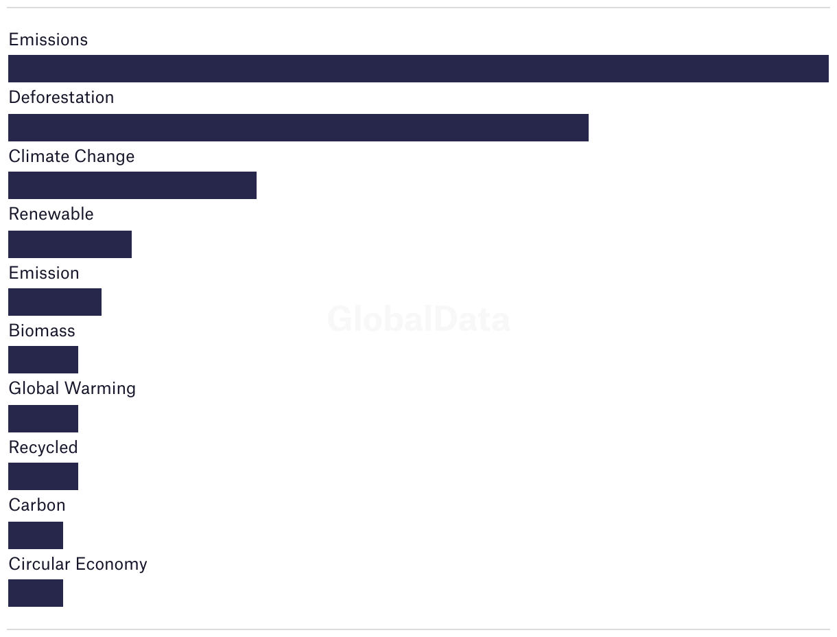
Task: Click the Biomass bar
Action: (43, 360)
